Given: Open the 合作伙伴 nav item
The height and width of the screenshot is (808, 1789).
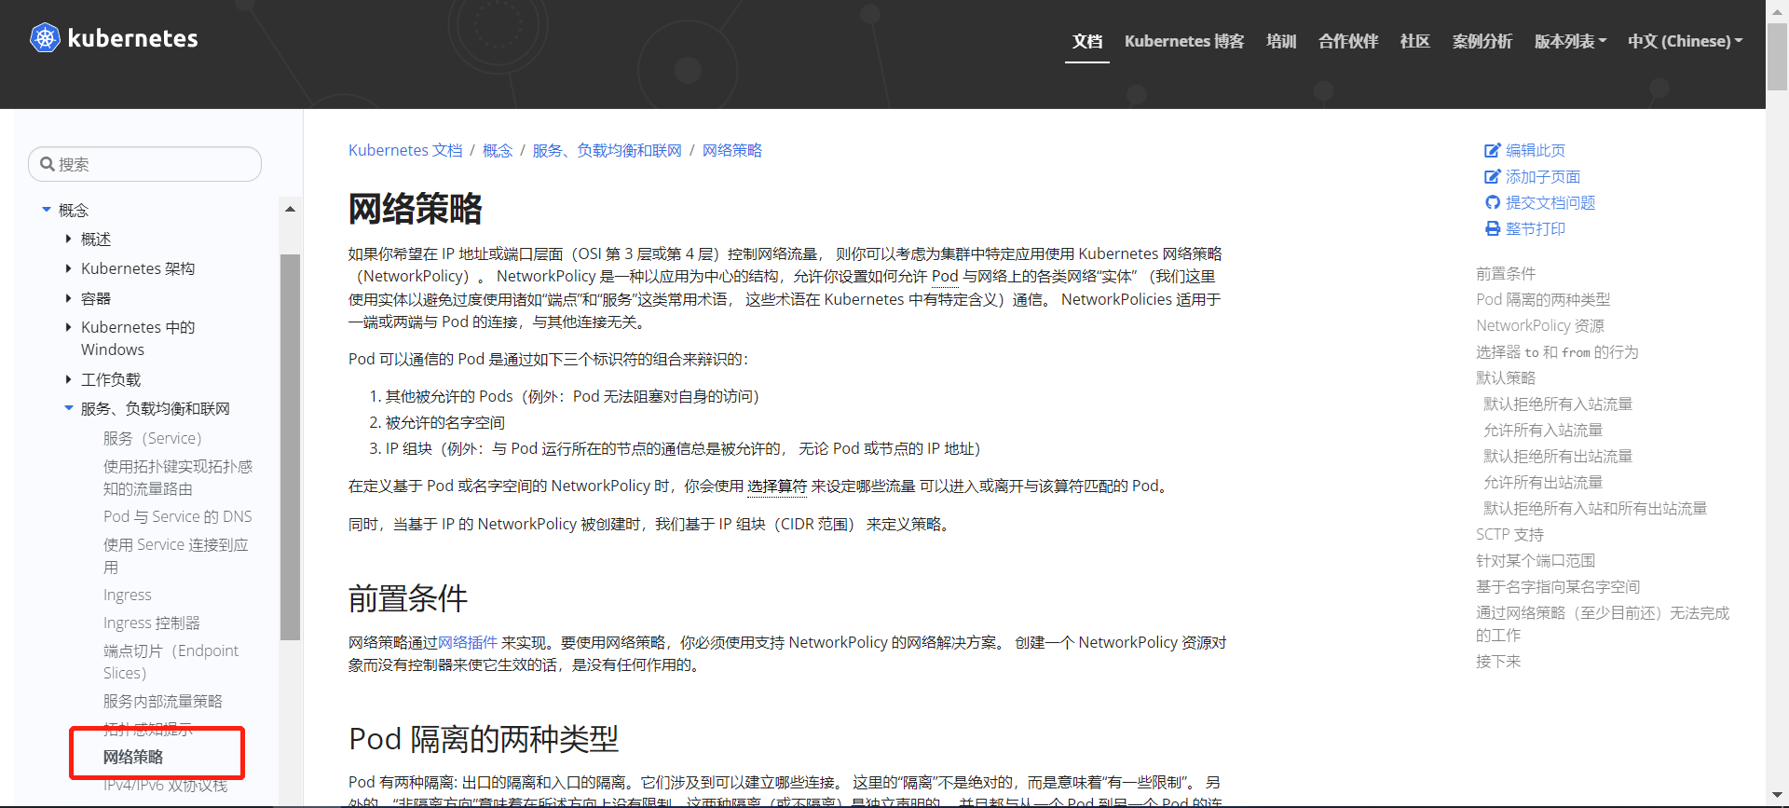Looking at the screenshot, I should click(x=1348, y=41).
